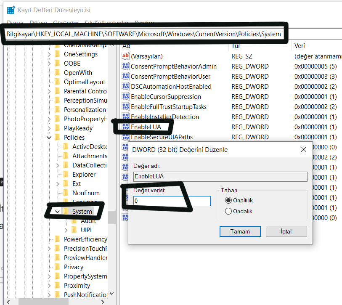
Task: Click the tree pane horizontal scrollbar thumb
Action: (43, 302)
